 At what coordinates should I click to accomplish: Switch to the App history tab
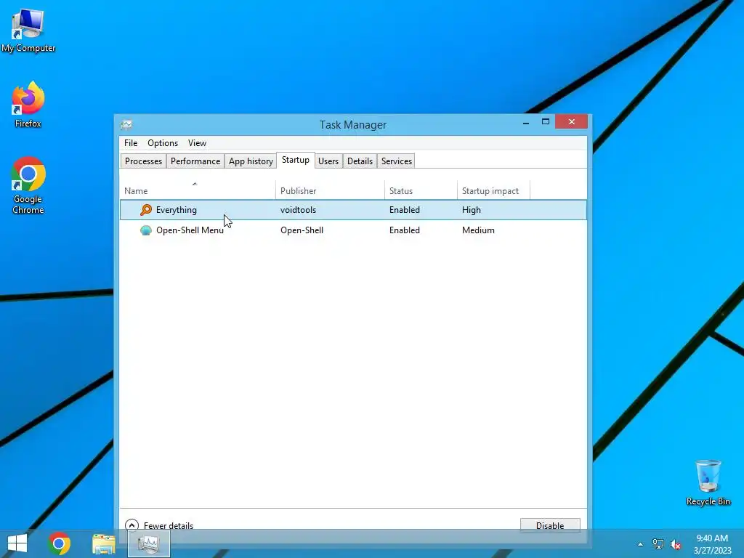click(x=251, y=161)
